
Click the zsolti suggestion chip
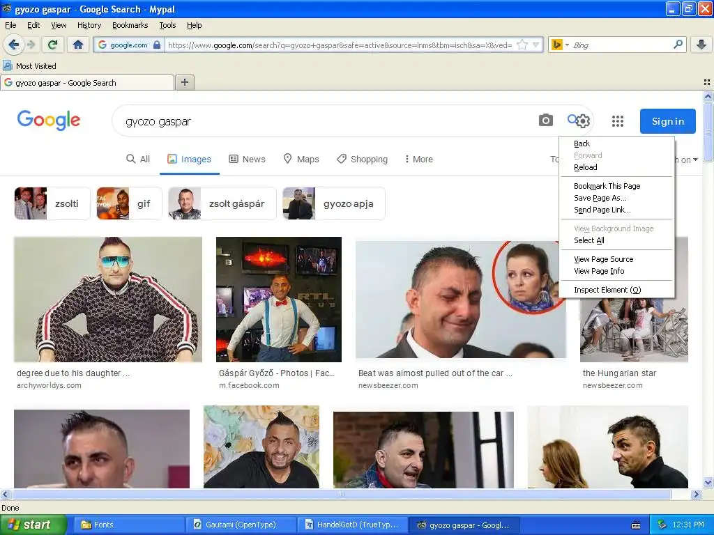pyautogui.click(x=52, y=203)
